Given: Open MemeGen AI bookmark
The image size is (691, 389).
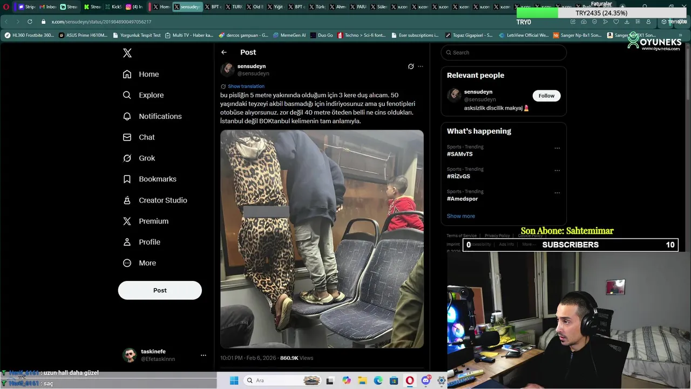Looking at the screenshot, I should tap(289, 35).
